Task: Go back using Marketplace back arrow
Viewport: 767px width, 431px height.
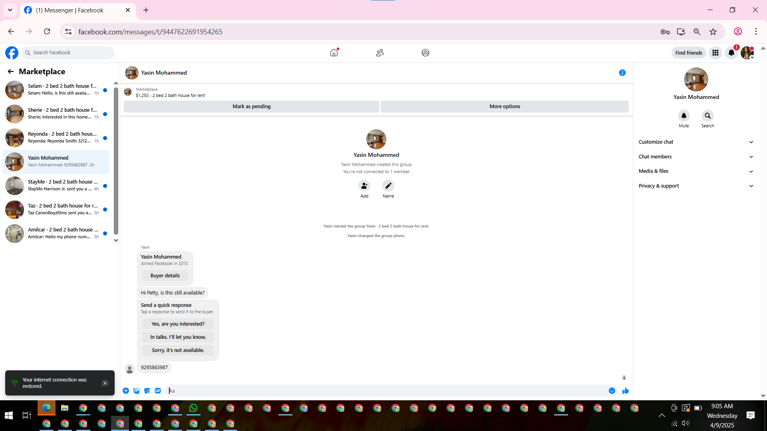Action: pos(11,71)
